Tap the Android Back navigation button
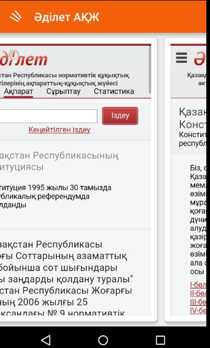The width and height of the screenshot is (210, 348). (46, 340)
